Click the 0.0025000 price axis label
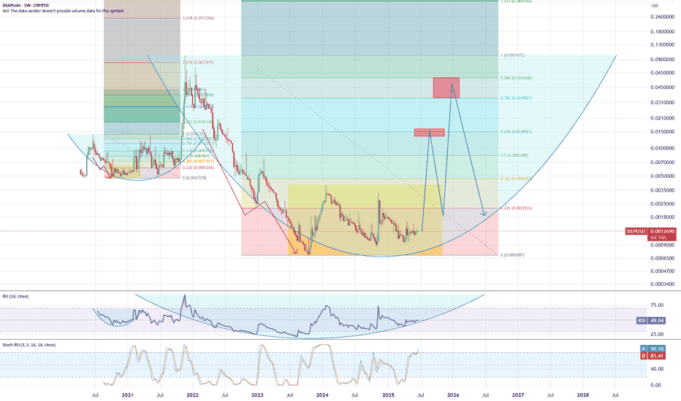 click(662, 203)
